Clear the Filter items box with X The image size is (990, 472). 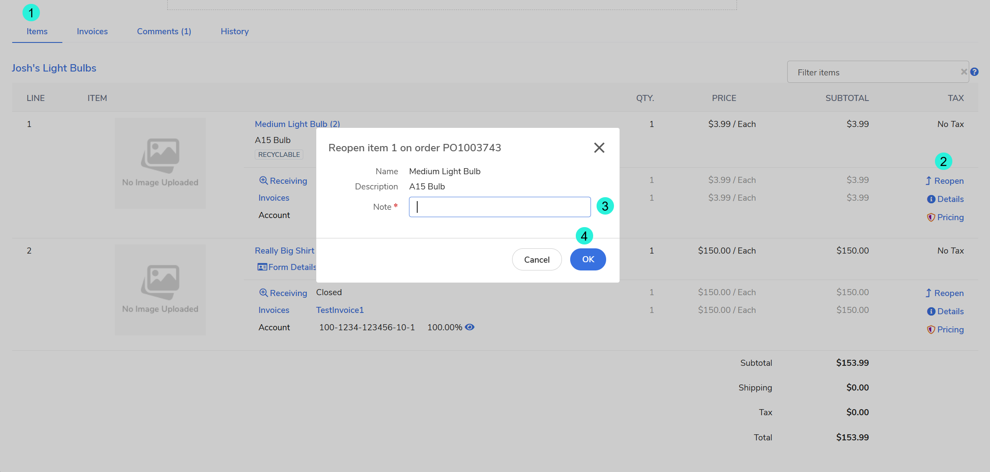(x=964, y=72)
